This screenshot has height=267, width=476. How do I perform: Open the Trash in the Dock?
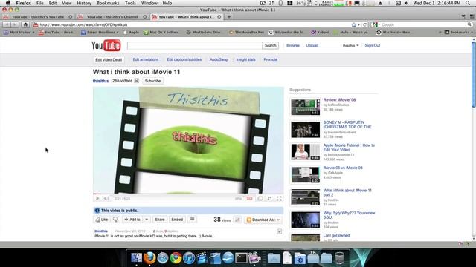[339, 258]
